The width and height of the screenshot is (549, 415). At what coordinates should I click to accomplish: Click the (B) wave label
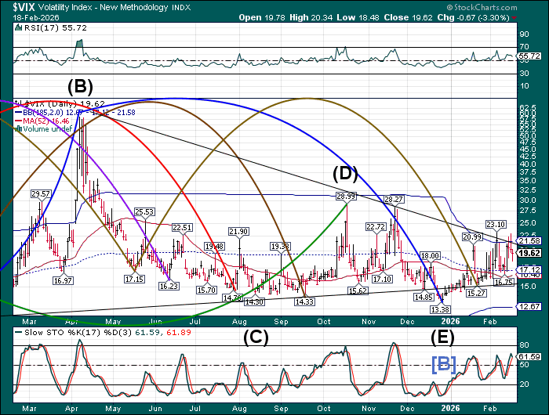click(x=81, y=85)
